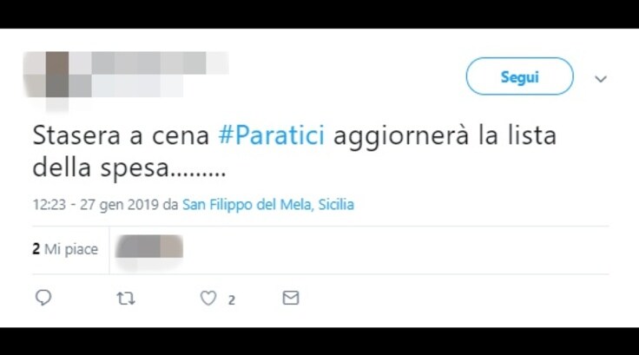
Task: Open San Filippo del Mela location link
Action: coord(247,205)
